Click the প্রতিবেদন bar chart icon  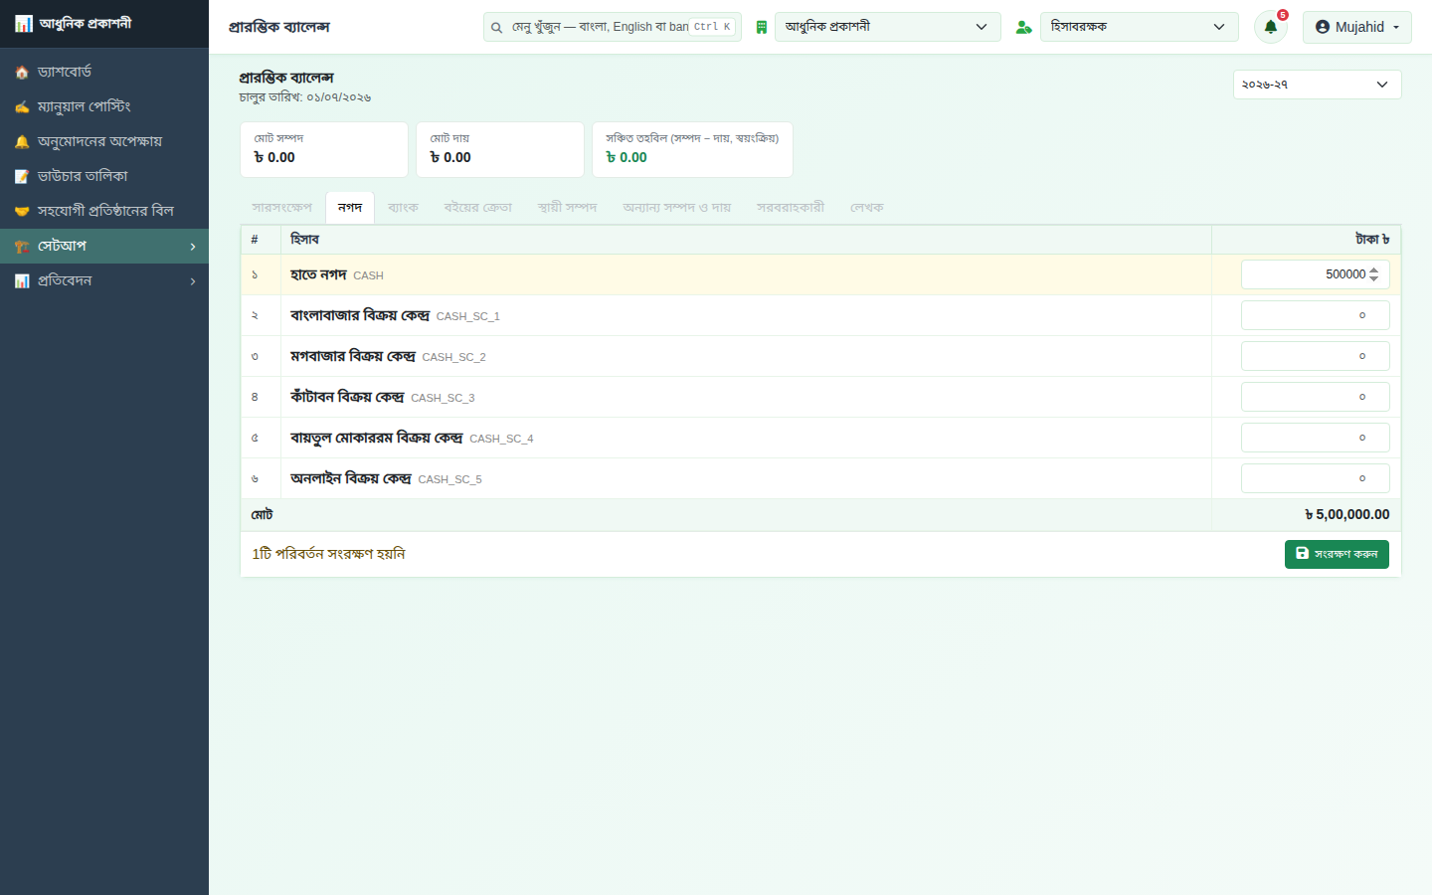point(22,281)
